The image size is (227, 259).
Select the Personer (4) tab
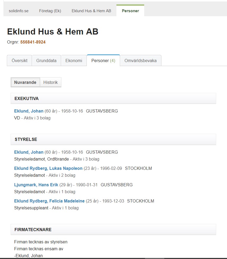tap(103, 61)
